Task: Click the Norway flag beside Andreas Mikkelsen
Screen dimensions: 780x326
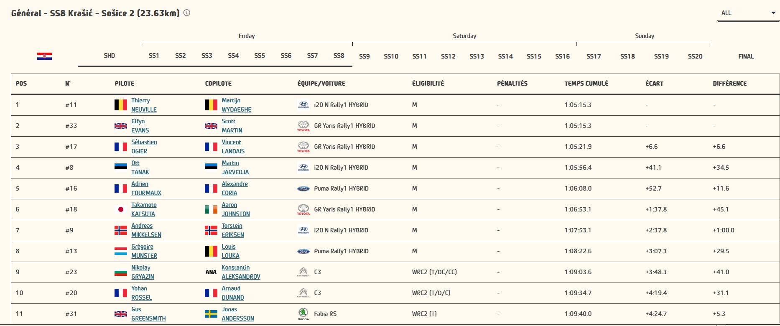Action: (x=121, y=230)
